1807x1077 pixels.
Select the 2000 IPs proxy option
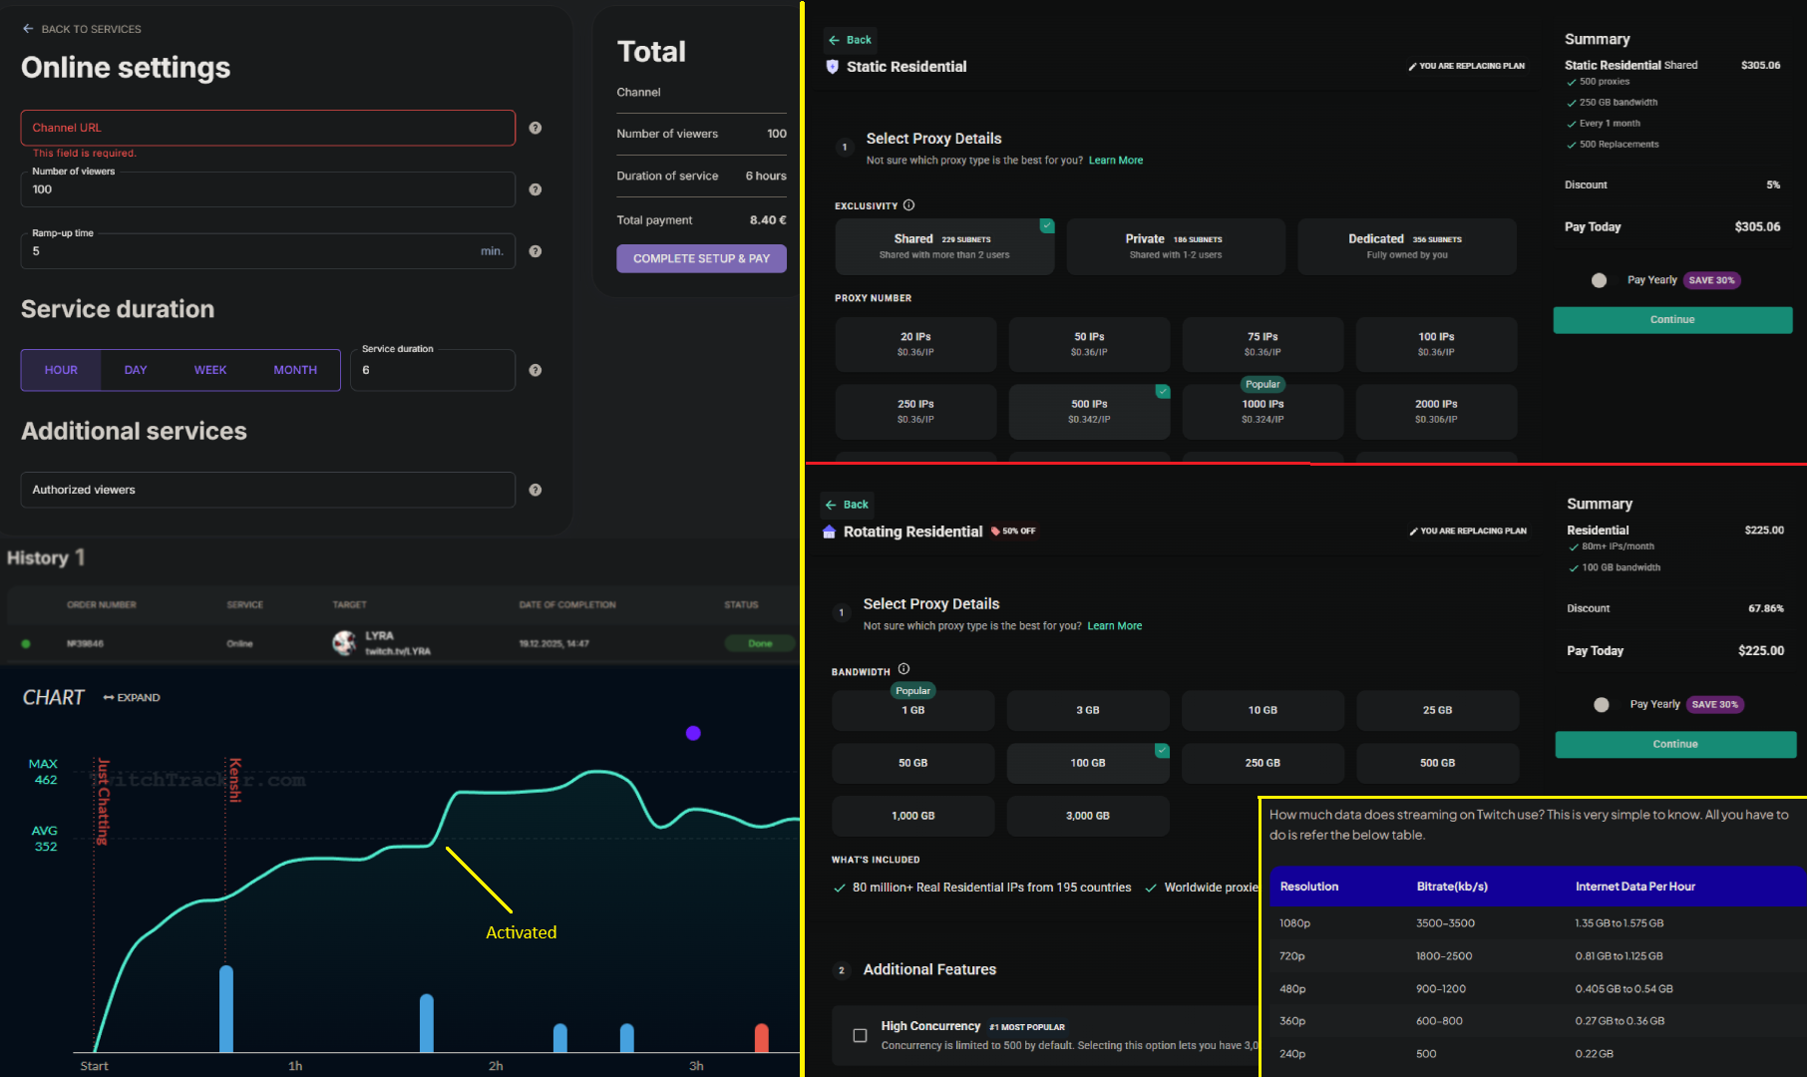(x=1436, y=411)
